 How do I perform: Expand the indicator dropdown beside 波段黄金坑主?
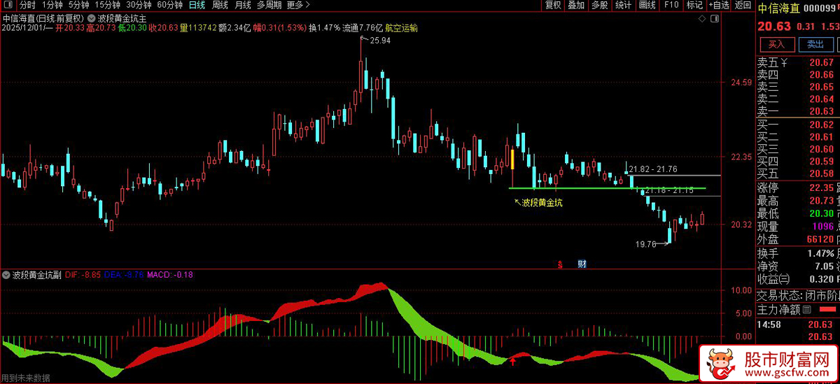tap(92, 17)
